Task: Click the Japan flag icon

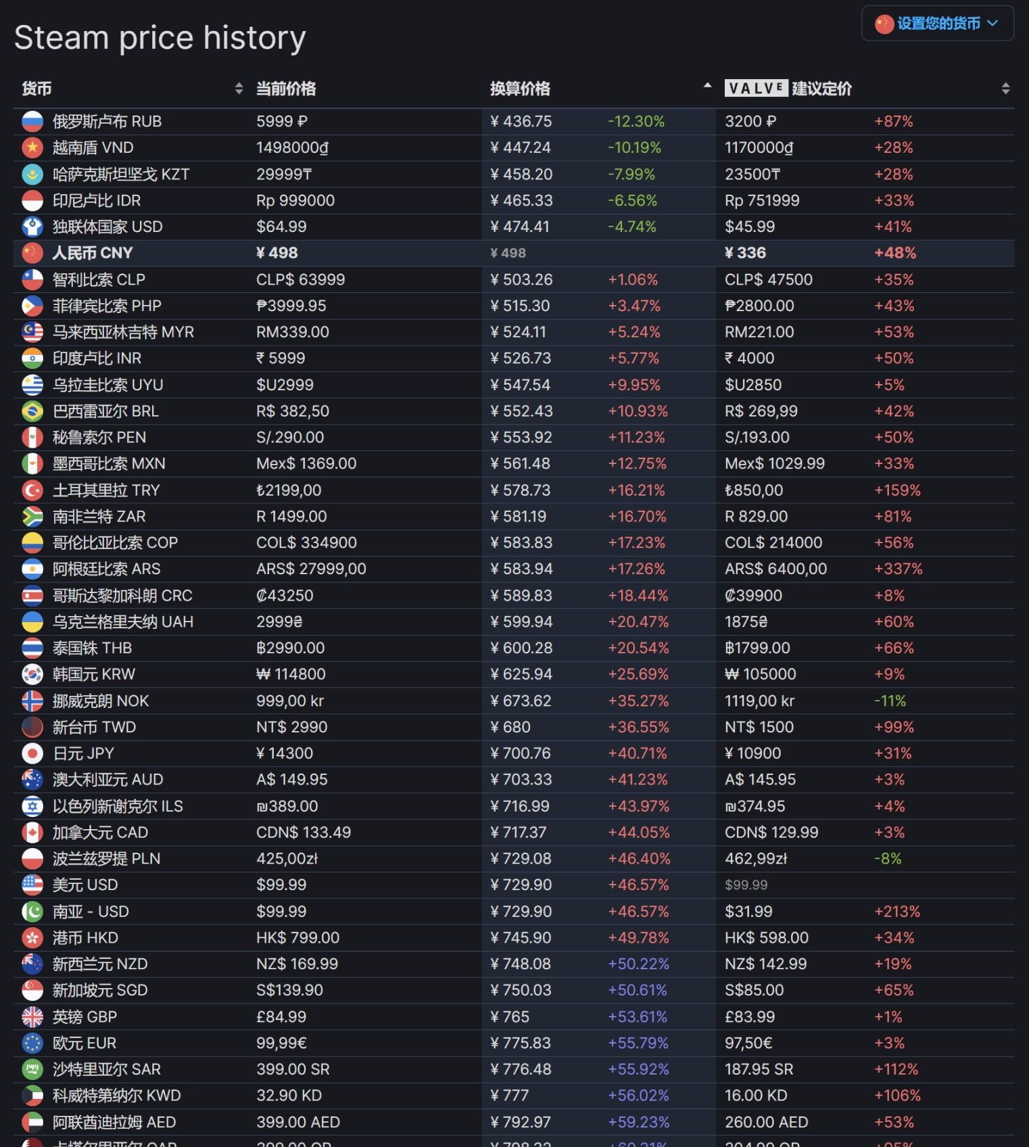Action: coord(32,753)
